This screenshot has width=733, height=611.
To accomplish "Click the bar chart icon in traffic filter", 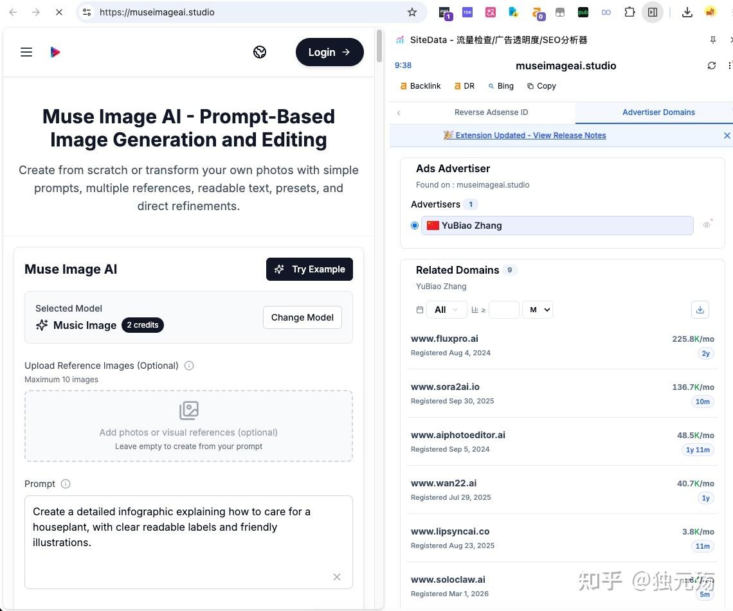I will point(475,310).
